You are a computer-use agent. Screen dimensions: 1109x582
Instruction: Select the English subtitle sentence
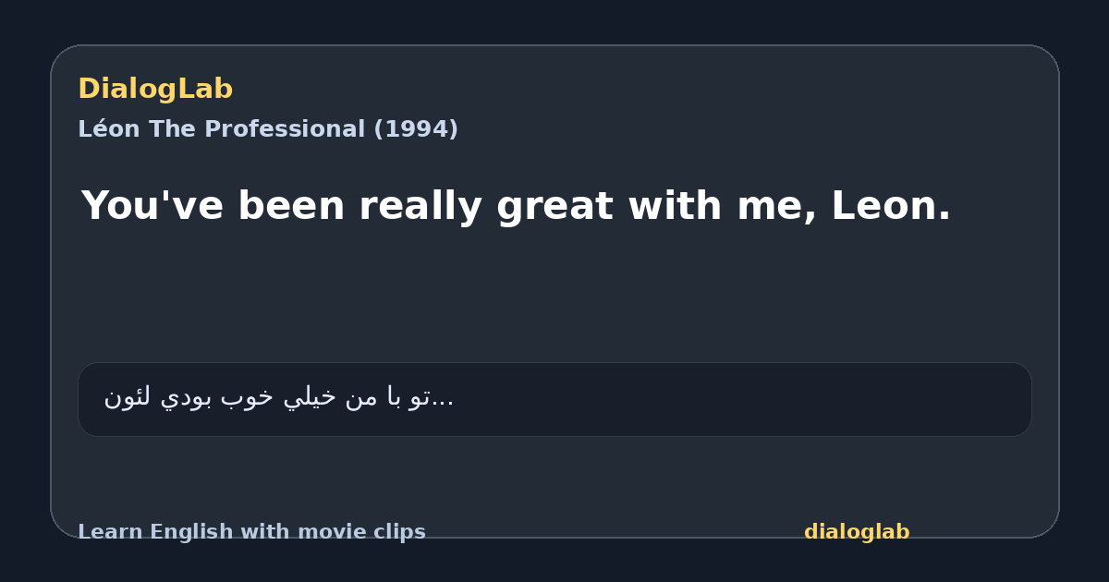point(516,205)
